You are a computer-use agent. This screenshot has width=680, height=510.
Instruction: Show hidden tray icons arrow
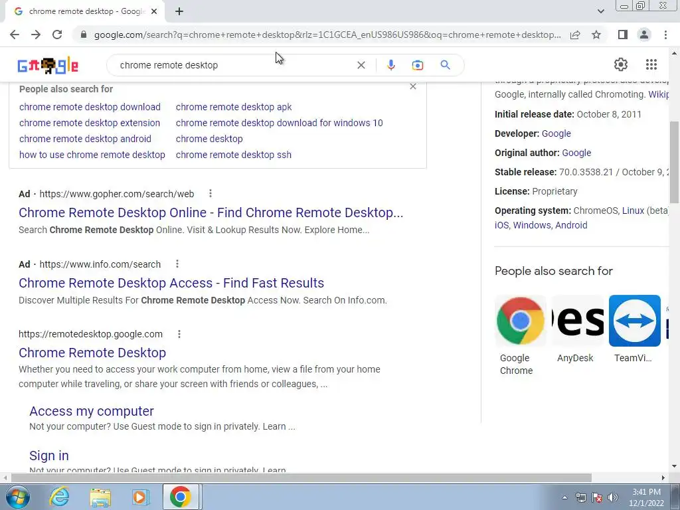coord(564,497)
